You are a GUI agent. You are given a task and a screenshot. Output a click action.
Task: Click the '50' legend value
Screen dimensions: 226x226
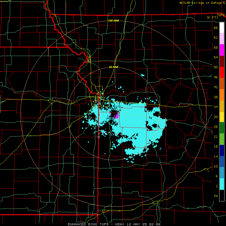coord(216,67)
